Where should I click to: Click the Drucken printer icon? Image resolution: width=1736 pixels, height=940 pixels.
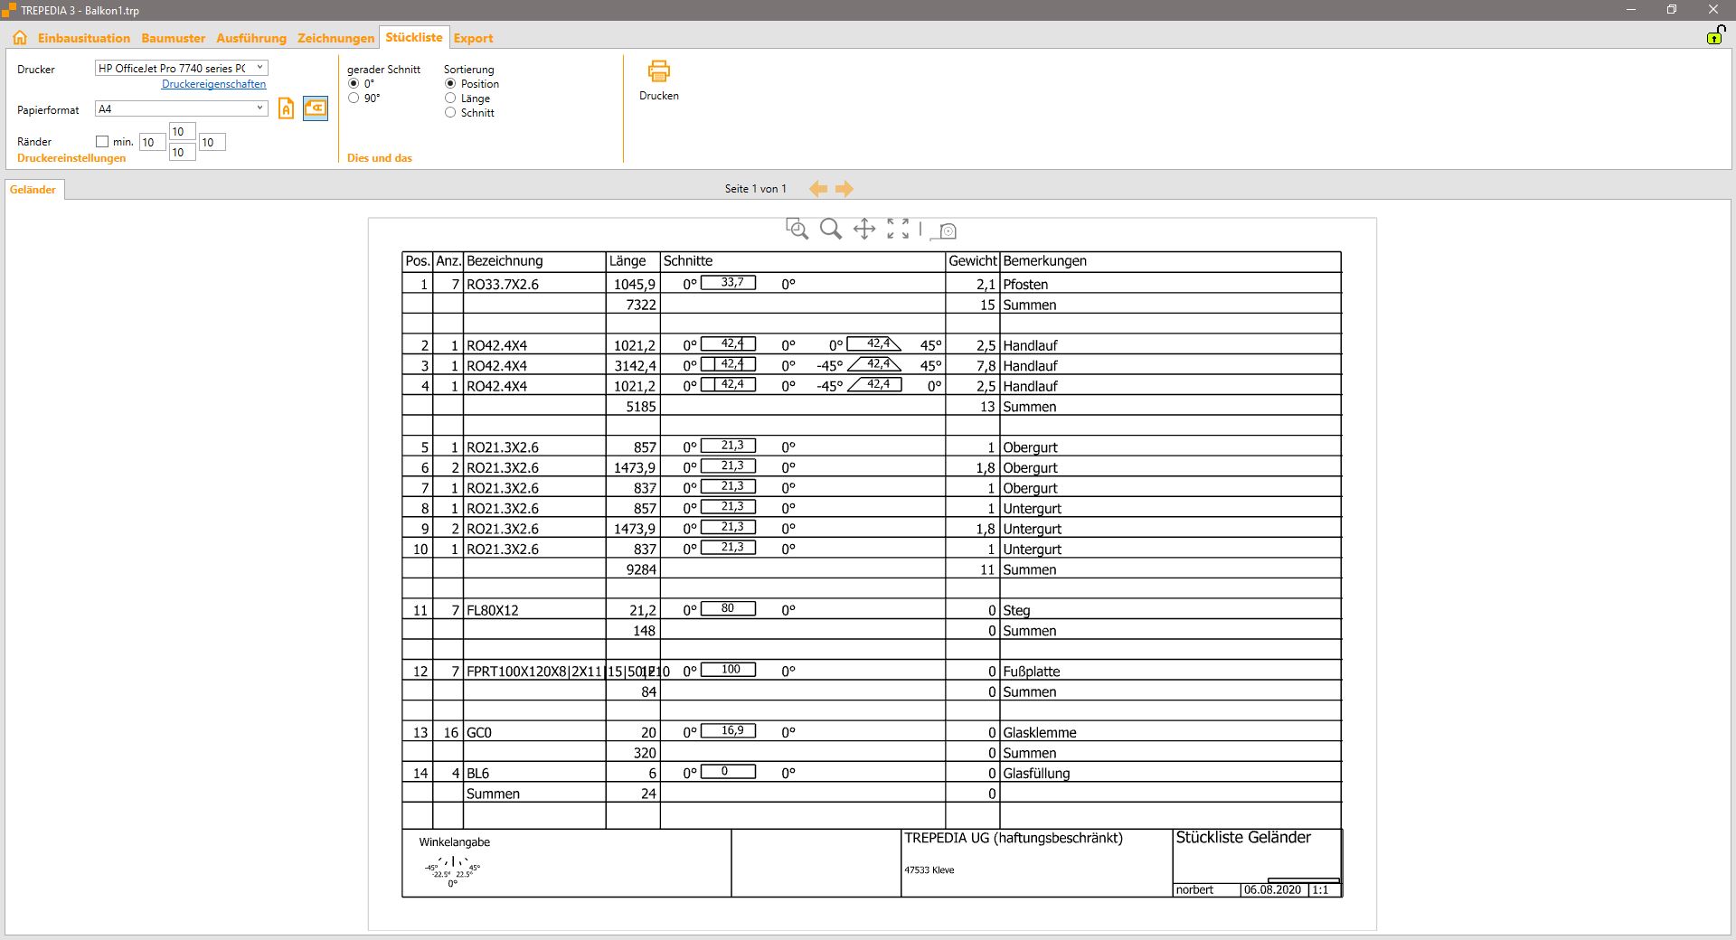pos(658,71)
